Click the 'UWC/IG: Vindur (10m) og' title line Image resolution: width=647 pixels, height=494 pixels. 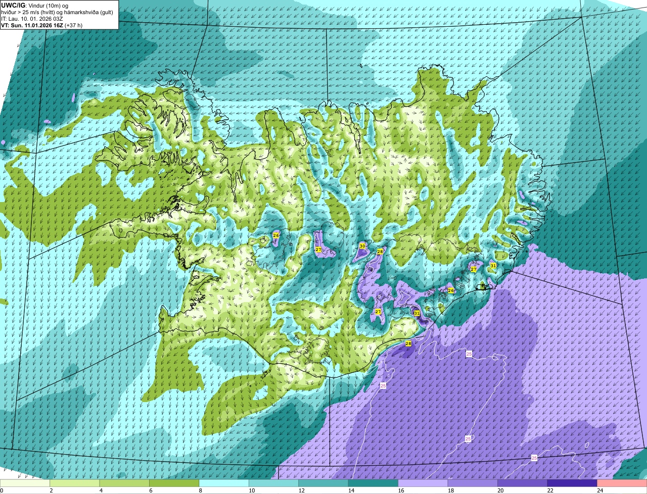pos(34,5)
